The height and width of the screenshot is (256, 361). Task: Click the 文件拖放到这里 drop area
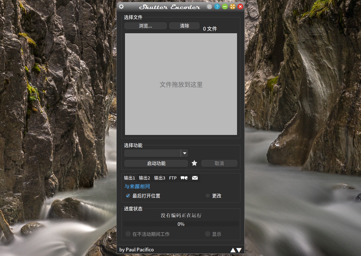pyautogui.click(x=181, y=84)
